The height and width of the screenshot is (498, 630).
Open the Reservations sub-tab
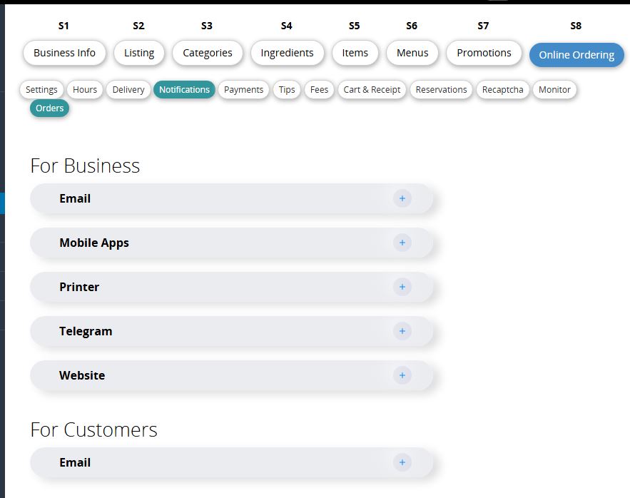pyautogui.click(x=441, y=90)
